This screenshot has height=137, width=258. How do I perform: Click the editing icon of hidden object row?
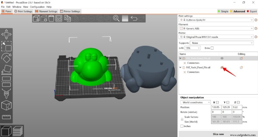point(241,67)
